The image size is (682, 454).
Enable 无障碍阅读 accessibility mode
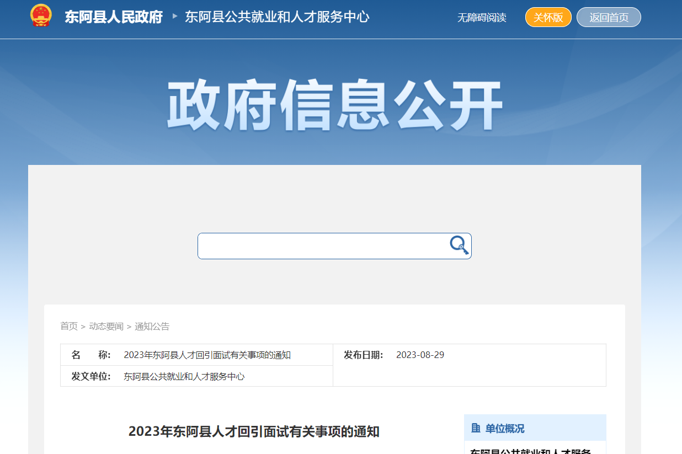[481, 18]
